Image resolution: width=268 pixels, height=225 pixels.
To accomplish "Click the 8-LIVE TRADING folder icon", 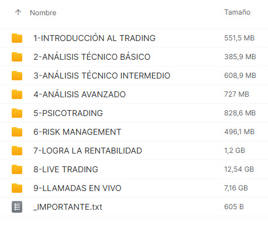I will (x=17, y=169).
